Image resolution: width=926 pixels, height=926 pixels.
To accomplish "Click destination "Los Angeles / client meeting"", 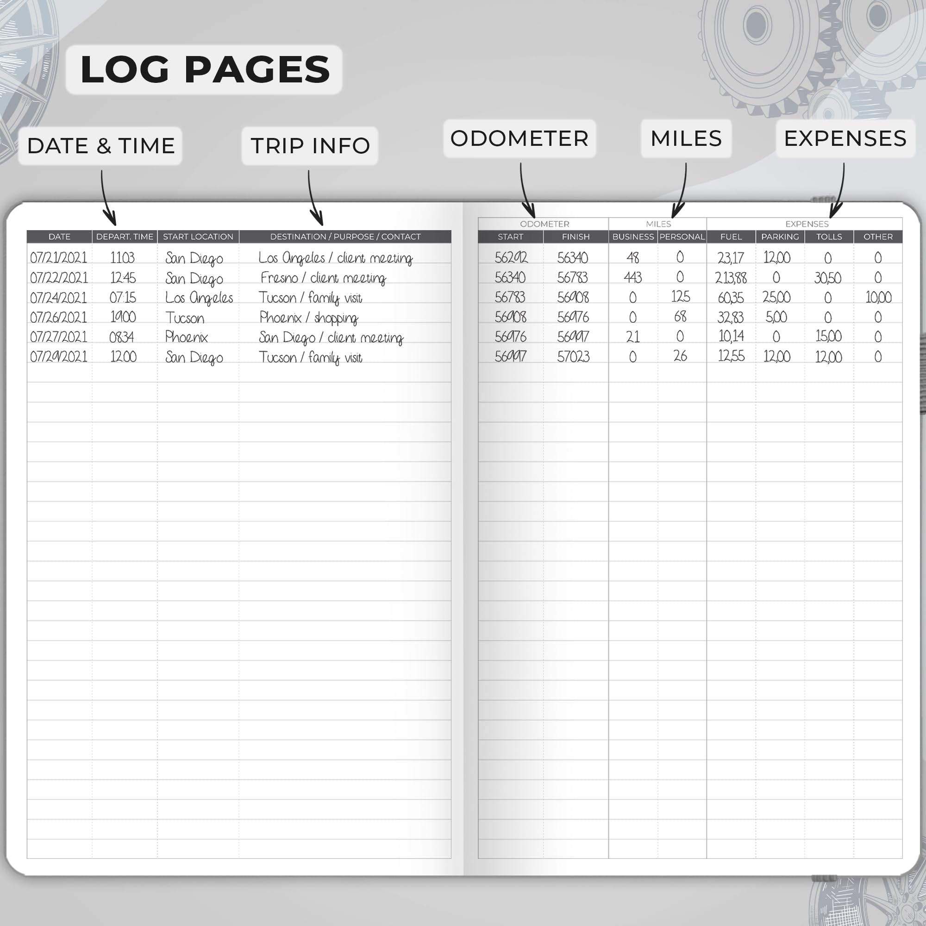I will click(336, 258).
